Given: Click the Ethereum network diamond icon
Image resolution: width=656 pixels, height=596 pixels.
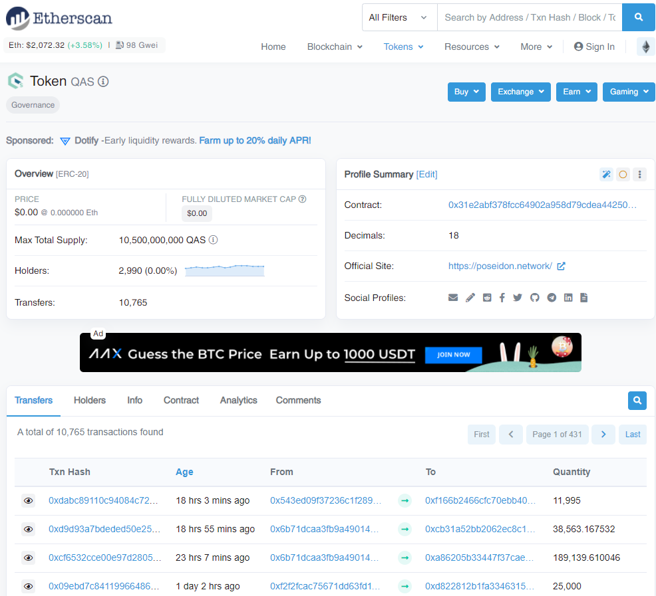Looking at the screenshot, I should (x=646, y=47).
